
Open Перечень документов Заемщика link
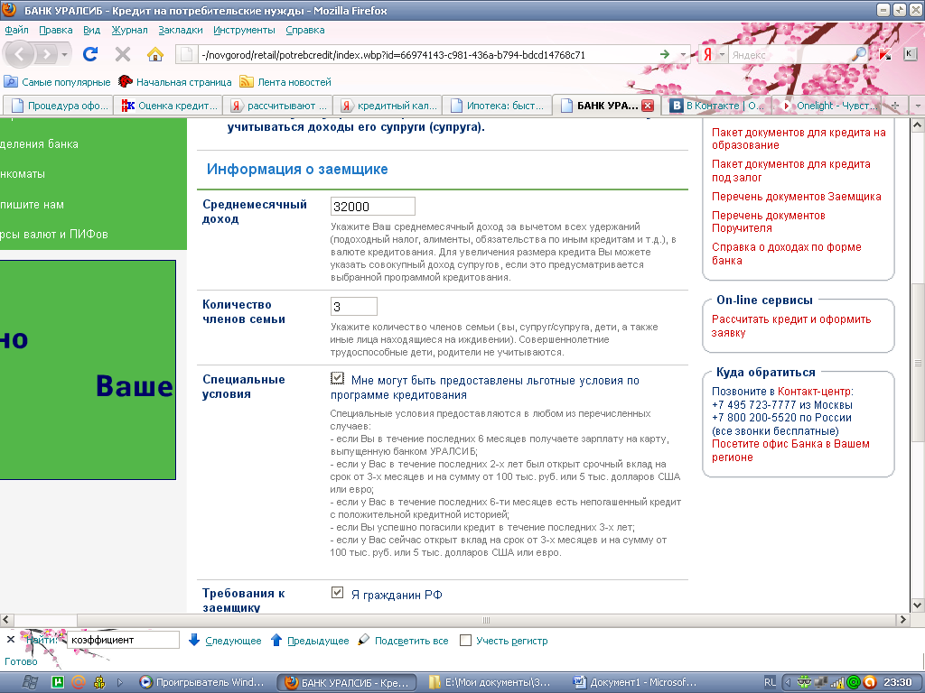[797, 196]
